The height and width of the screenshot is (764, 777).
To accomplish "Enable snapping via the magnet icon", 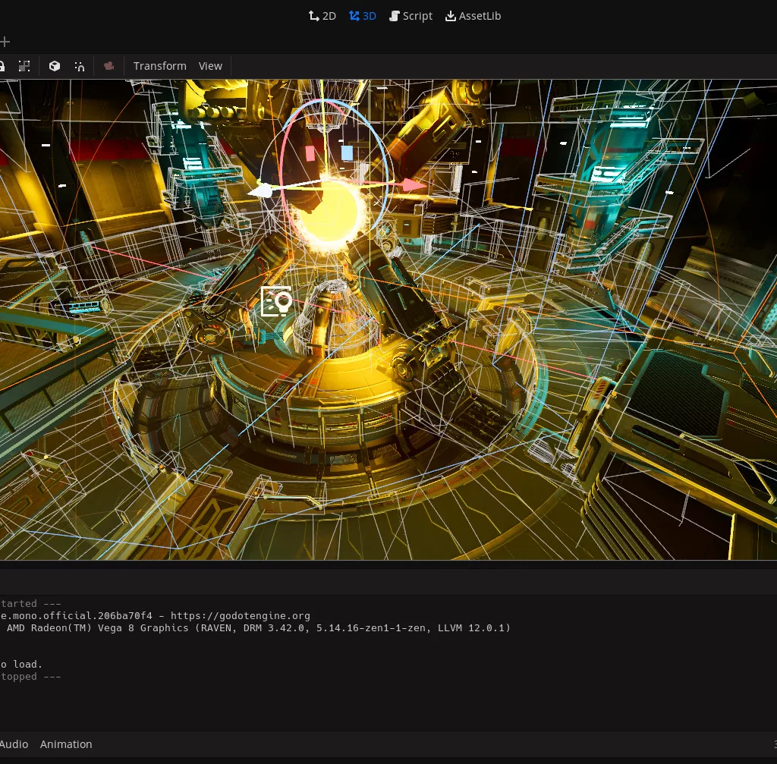I will 79,66.
